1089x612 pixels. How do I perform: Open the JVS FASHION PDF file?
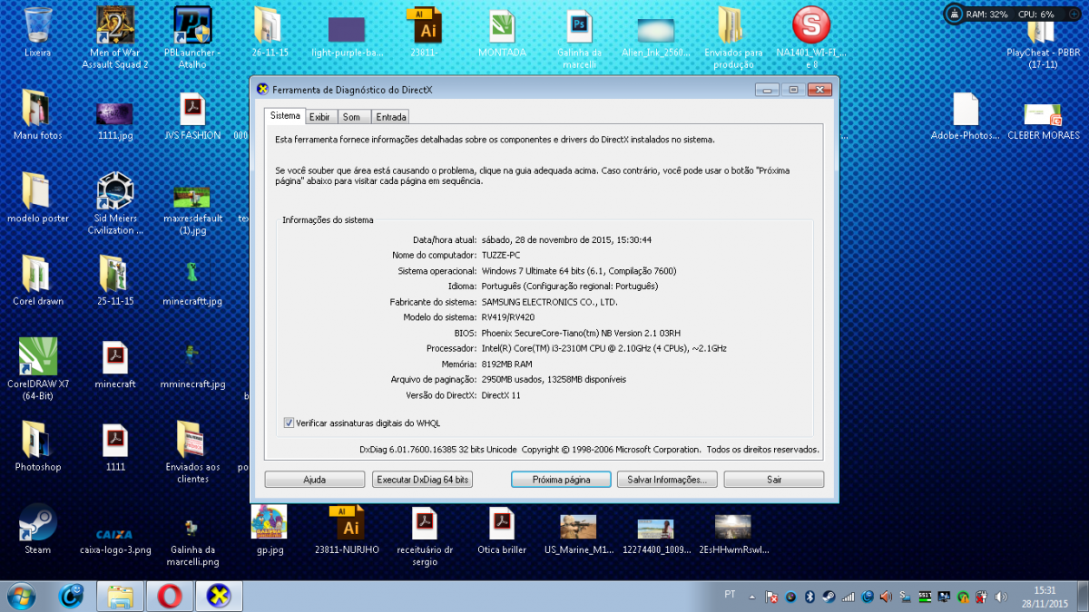click(x=192, y=114)
